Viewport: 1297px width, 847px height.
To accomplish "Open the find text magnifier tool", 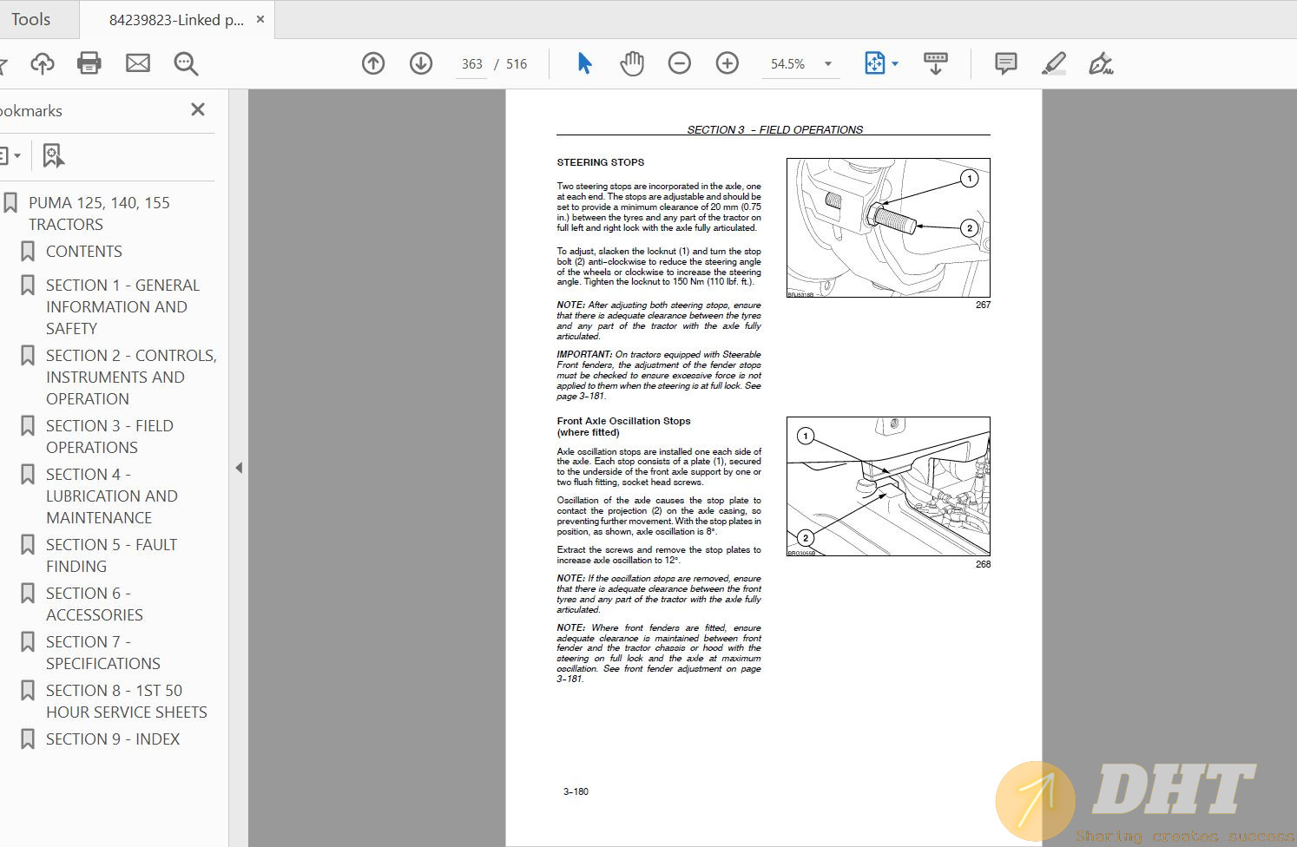I will coord(186,63).
